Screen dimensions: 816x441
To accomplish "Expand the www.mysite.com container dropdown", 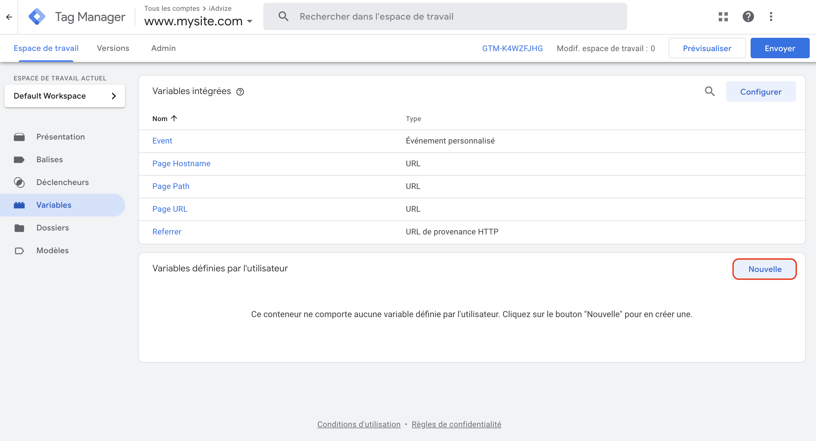I will click(250, 22).
